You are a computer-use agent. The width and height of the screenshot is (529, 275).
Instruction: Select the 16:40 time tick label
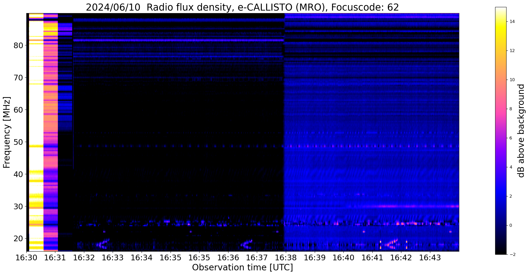343,257
